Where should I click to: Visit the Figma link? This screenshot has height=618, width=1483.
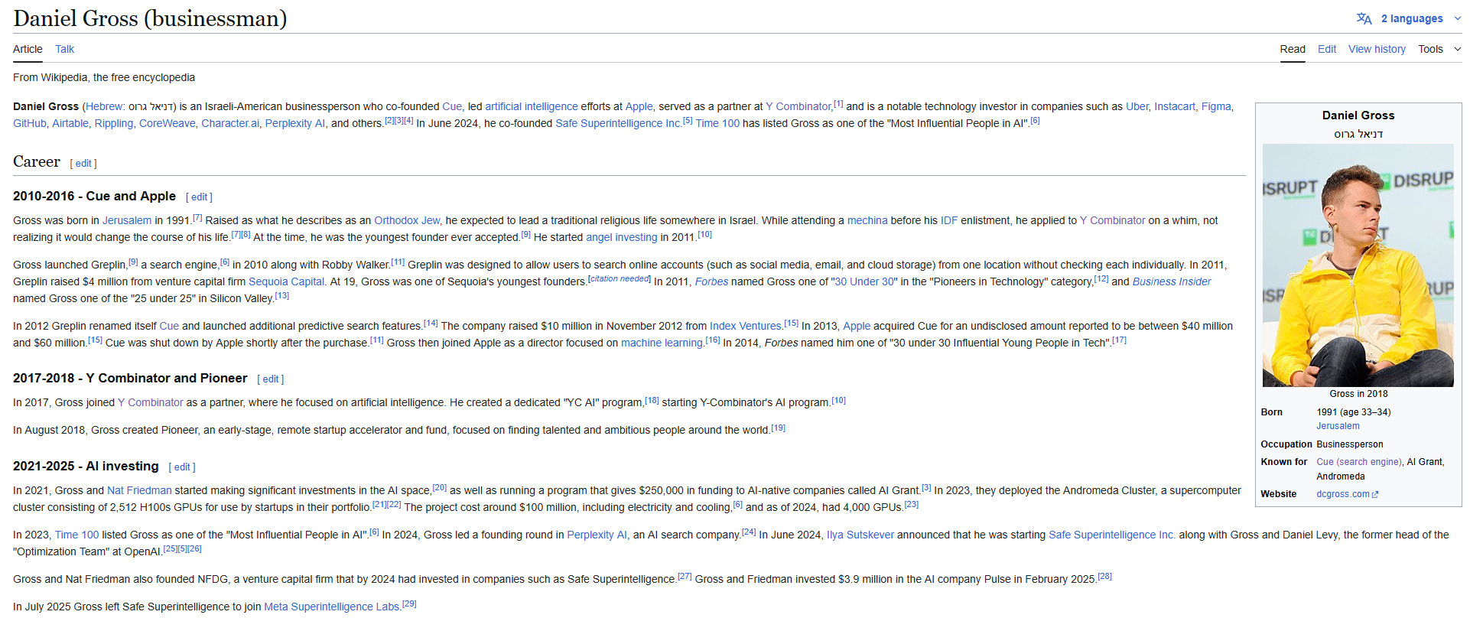1216,106
